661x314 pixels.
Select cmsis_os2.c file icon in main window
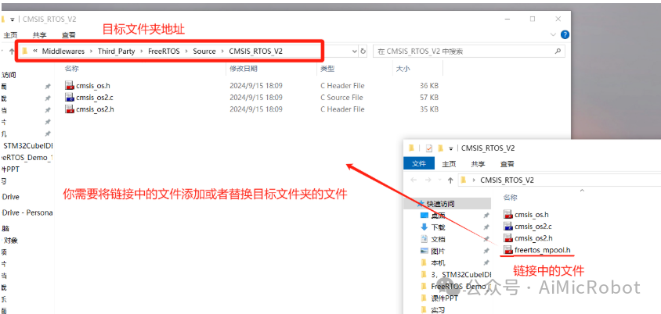(70, 97)
